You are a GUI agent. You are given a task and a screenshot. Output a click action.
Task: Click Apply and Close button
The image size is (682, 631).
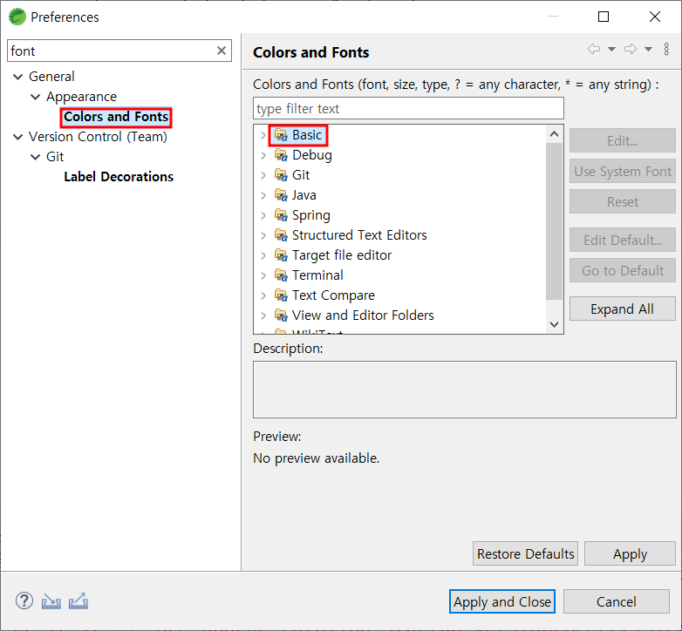502,601
